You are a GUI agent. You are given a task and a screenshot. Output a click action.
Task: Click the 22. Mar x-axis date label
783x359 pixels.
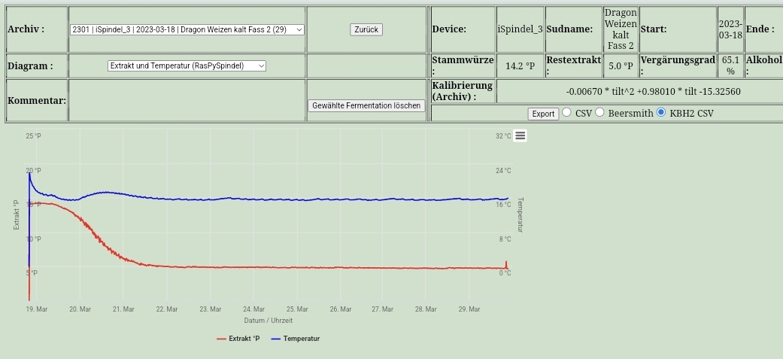(167, 309)
